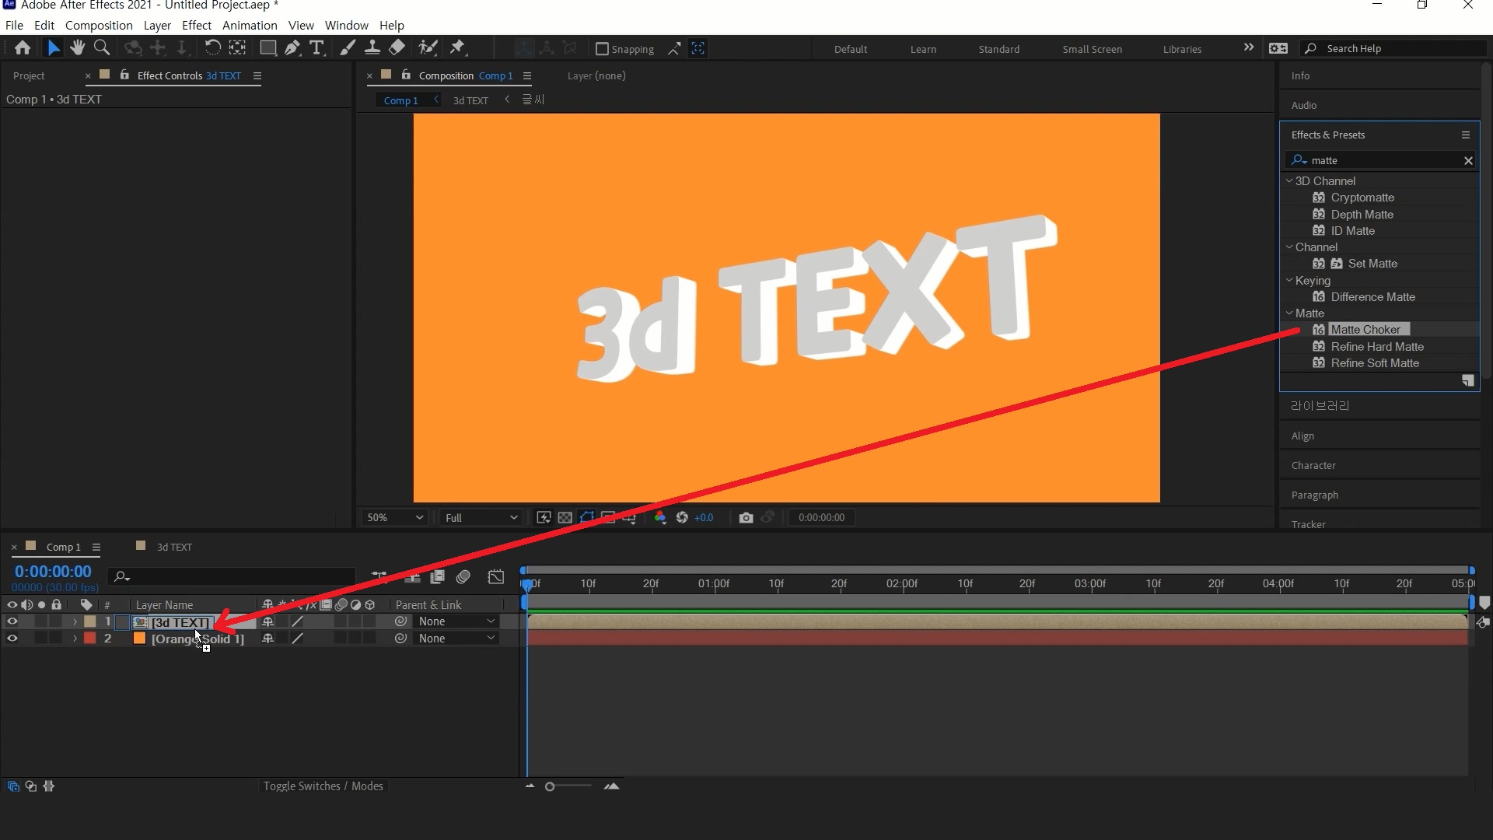Select the Eraser tool
This screenshot has width=1493, height=840.
(x=397, y=48)
